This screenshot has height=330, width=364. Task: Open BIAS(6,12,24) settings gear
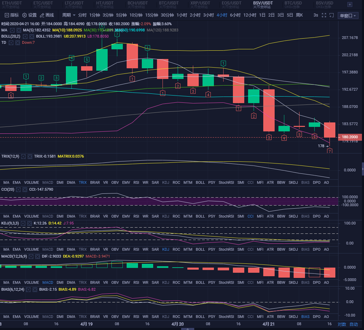click(28, 290)
